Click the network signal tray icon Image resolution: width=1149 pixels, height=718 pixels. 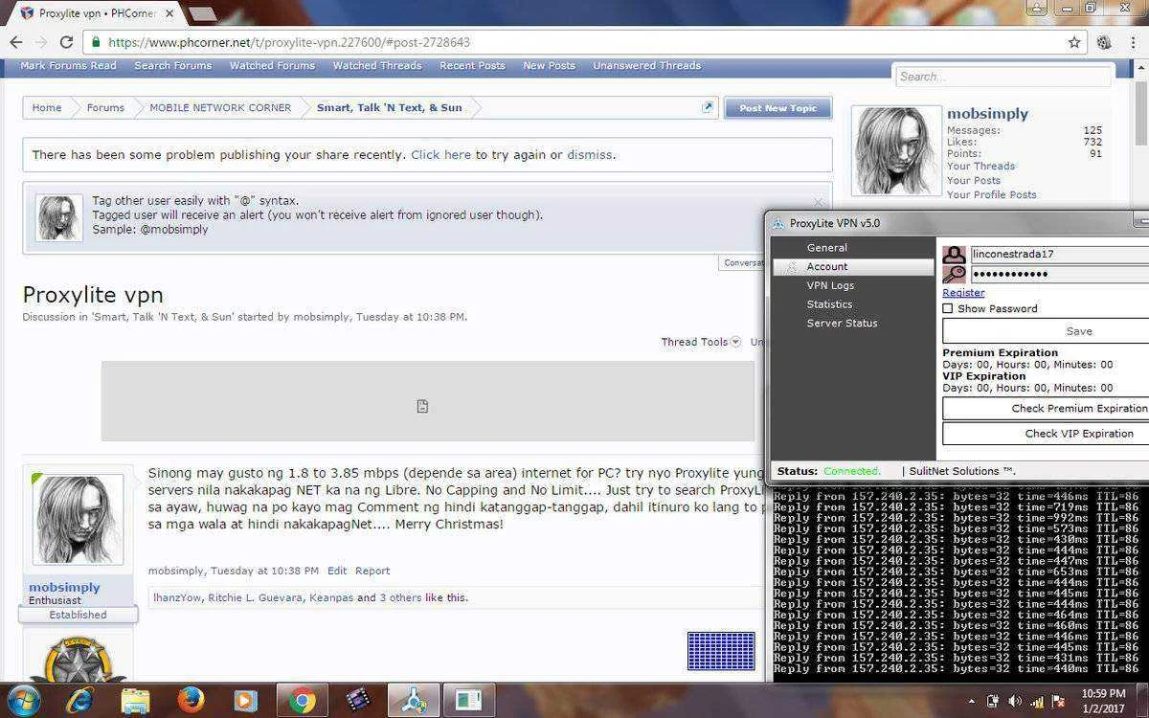pos(1037,702)
